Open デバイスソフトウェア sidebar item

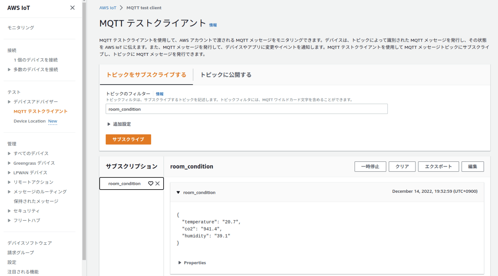(30, 243)
